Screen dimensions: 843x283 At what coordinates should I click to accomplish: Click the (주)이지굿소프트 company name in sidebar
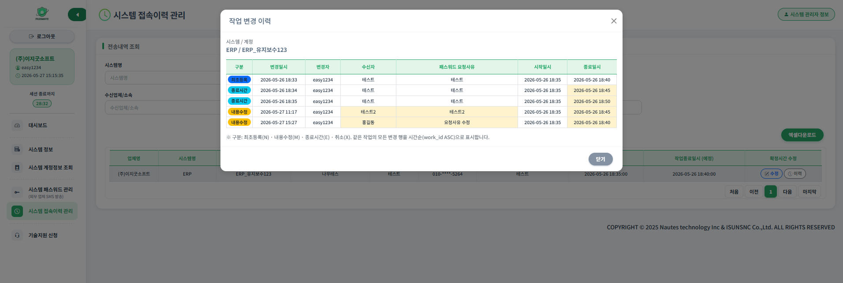(35, 59)
